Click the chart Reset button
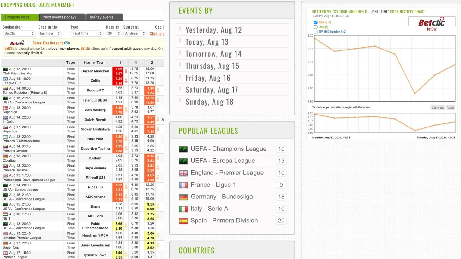Image resolution: width=461 pixels, height=259 pixels. click(450, 108)
